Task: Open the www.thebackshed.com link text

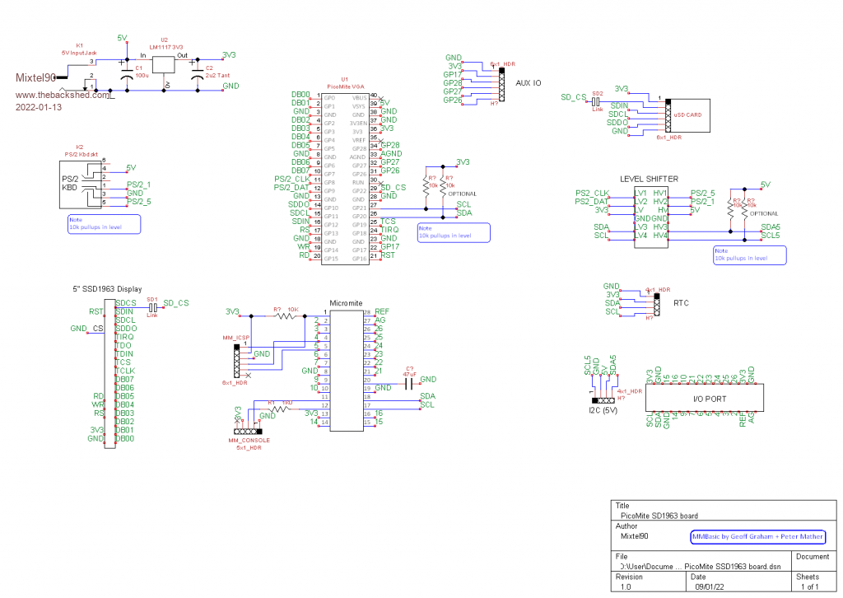Action: [x=63, y=94]
